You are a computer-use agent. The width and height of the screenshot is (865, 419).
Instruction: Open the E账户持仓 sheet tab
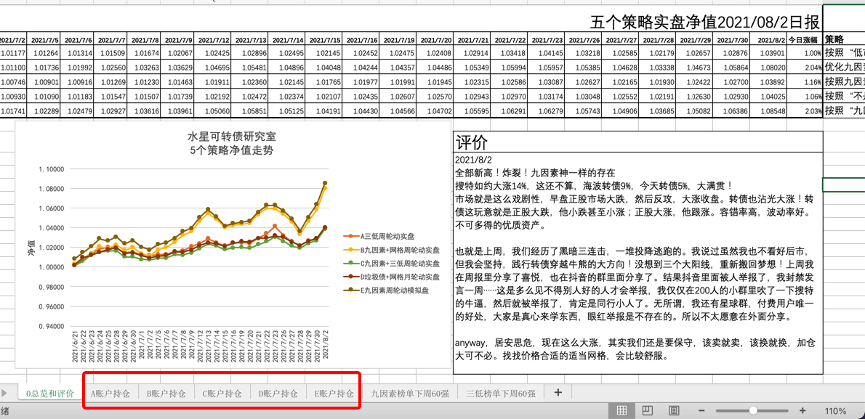click(334, 394)
